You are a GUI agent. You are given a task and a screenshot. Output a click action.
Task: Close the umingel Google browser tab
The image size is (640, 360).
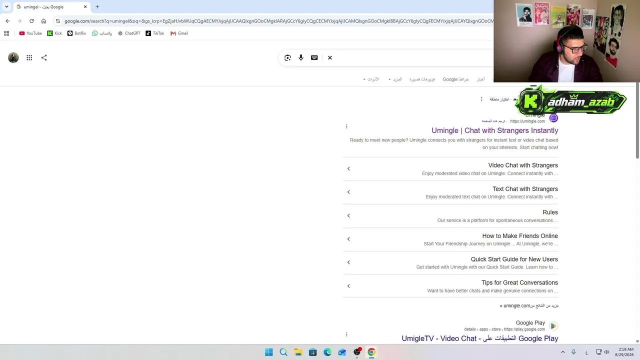pyautogui.click(x=85, y=7)
